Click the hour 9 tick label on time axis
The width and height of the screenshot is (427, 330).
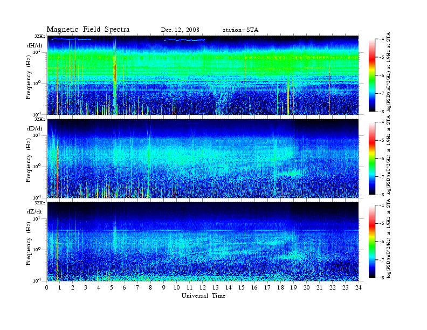[164, 287]
